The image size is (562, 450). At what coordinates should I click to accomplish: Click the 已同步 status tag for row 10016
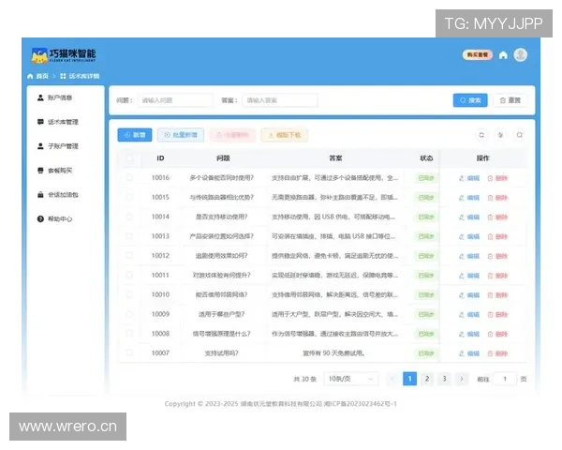pyautogui.click(x=426, y=178)
